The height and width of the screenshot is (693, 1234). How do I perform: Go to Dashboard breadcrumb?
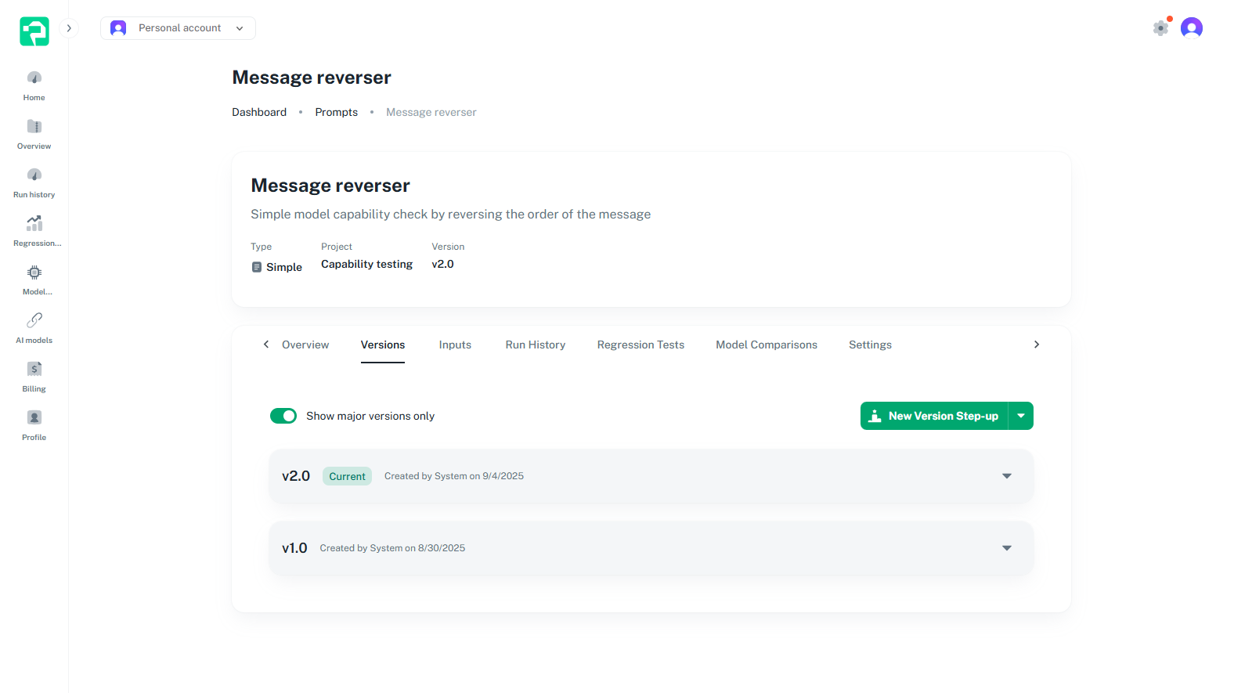(x=259, y=112)
